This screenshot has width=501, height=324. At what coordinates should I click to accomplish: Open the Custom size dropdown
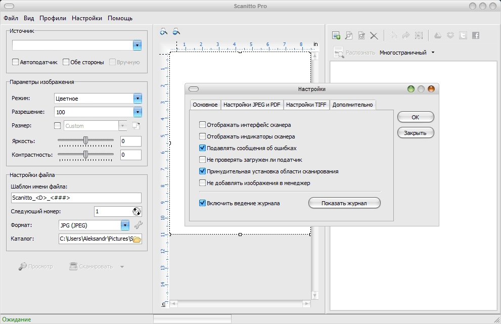pos(123,125)
